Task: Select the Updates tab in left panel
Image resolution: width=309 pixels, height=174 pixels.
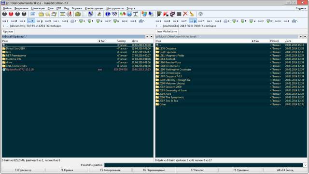Action: pyautogui.click(x=8, y=31)
